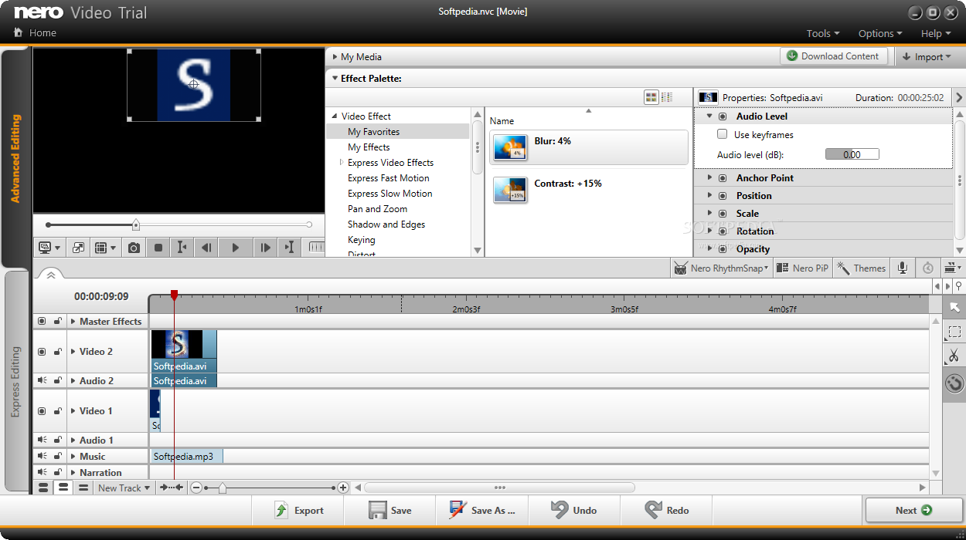This screenshot has width=966, height=540.
Task: Click the Nero RhythmSnap tool
Action: [x=721, y=268]
